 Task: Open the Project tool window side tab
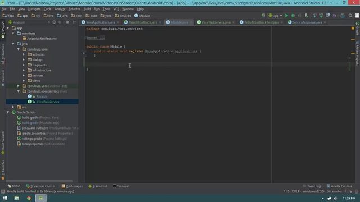tap(3, 30)
